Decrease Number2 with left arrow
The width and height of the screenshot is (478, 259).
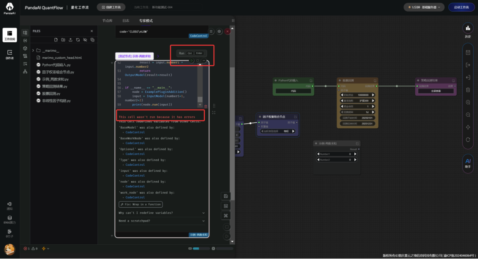[x=318, y=160]
